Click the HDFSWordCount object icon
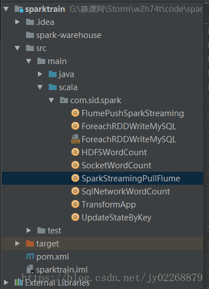 (75, 152)
